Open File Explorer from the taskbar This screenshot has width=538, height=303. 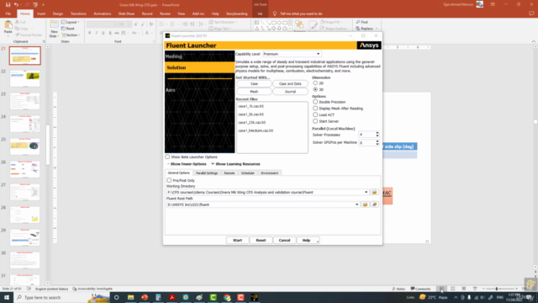[131, 297]
